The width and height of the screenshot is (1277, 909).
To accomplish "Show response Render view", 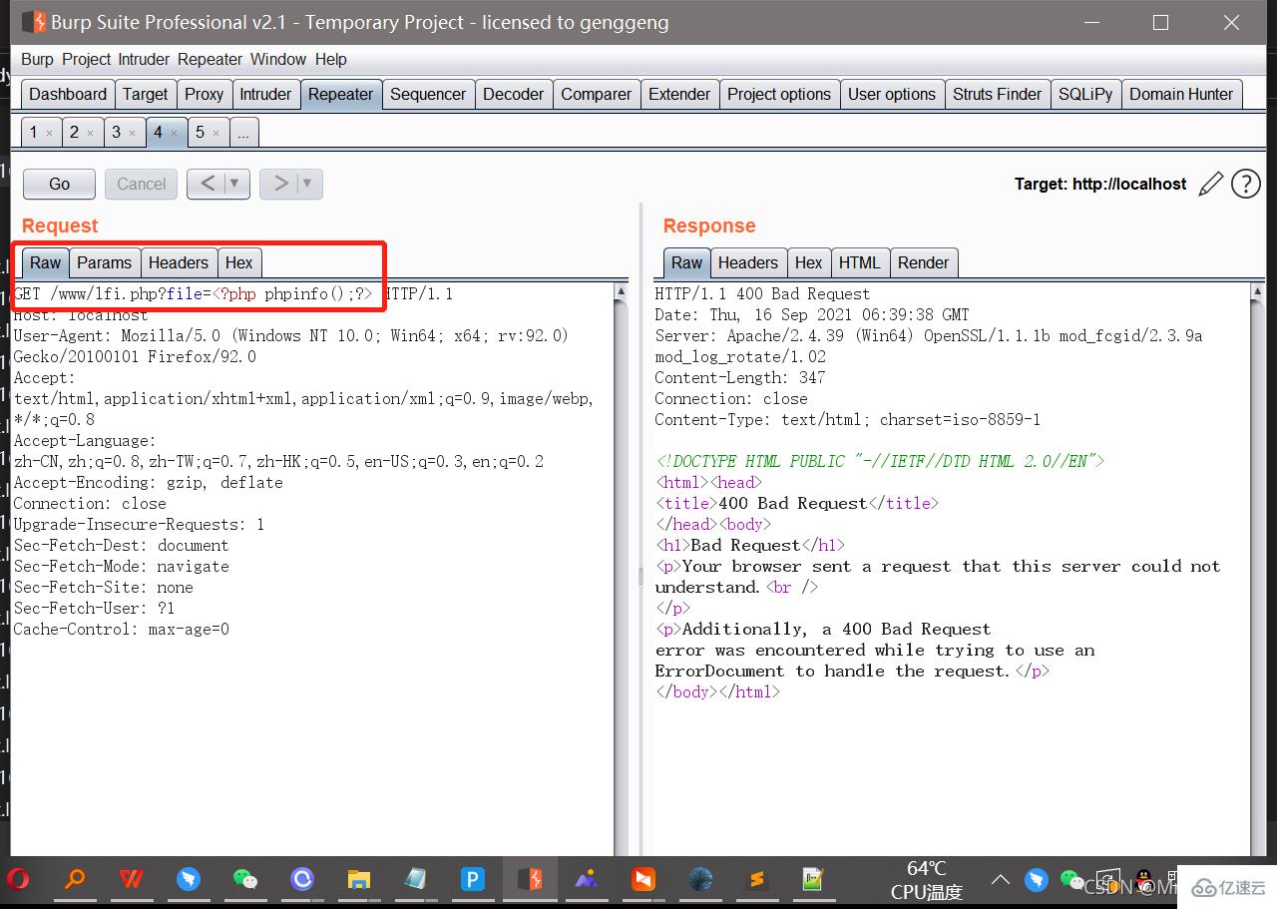I will pos(923,262).
